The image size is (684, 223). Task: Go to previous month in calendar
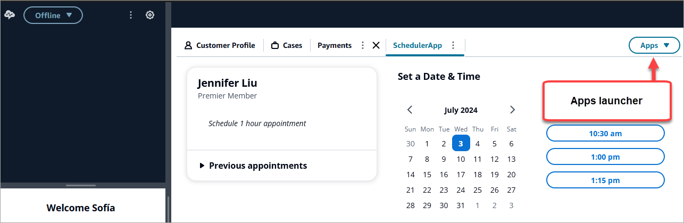(x=410, y=110)
